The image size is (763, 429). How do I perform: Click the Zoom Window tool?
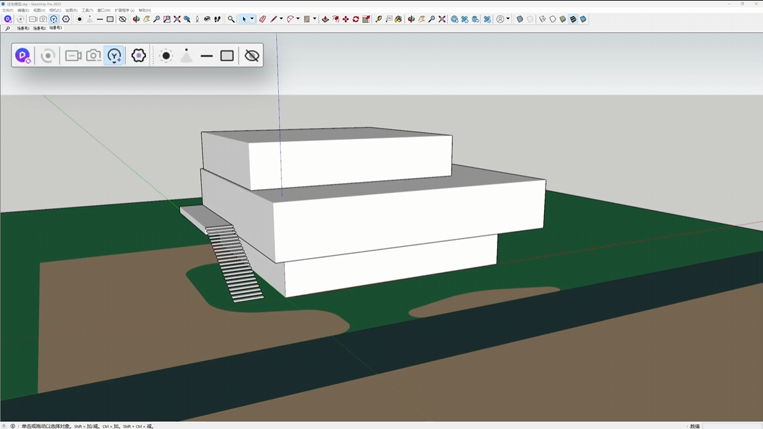[x=167, y=19]
